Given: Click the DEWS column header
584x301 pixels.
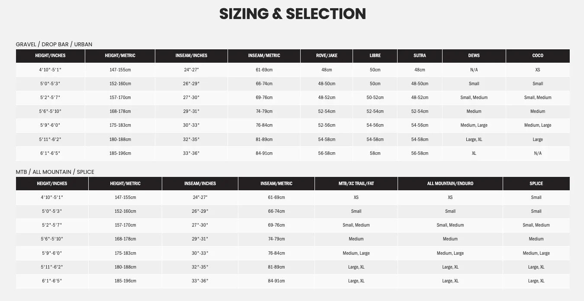Looking at the screenshot, I should [x=474, y=55].
